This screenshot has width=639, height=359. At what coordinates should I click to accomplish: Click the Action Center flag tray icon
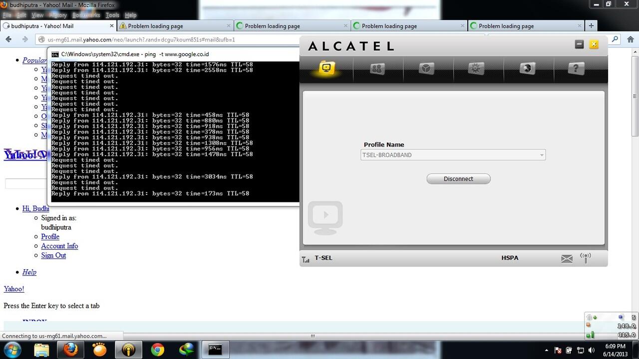558,351
